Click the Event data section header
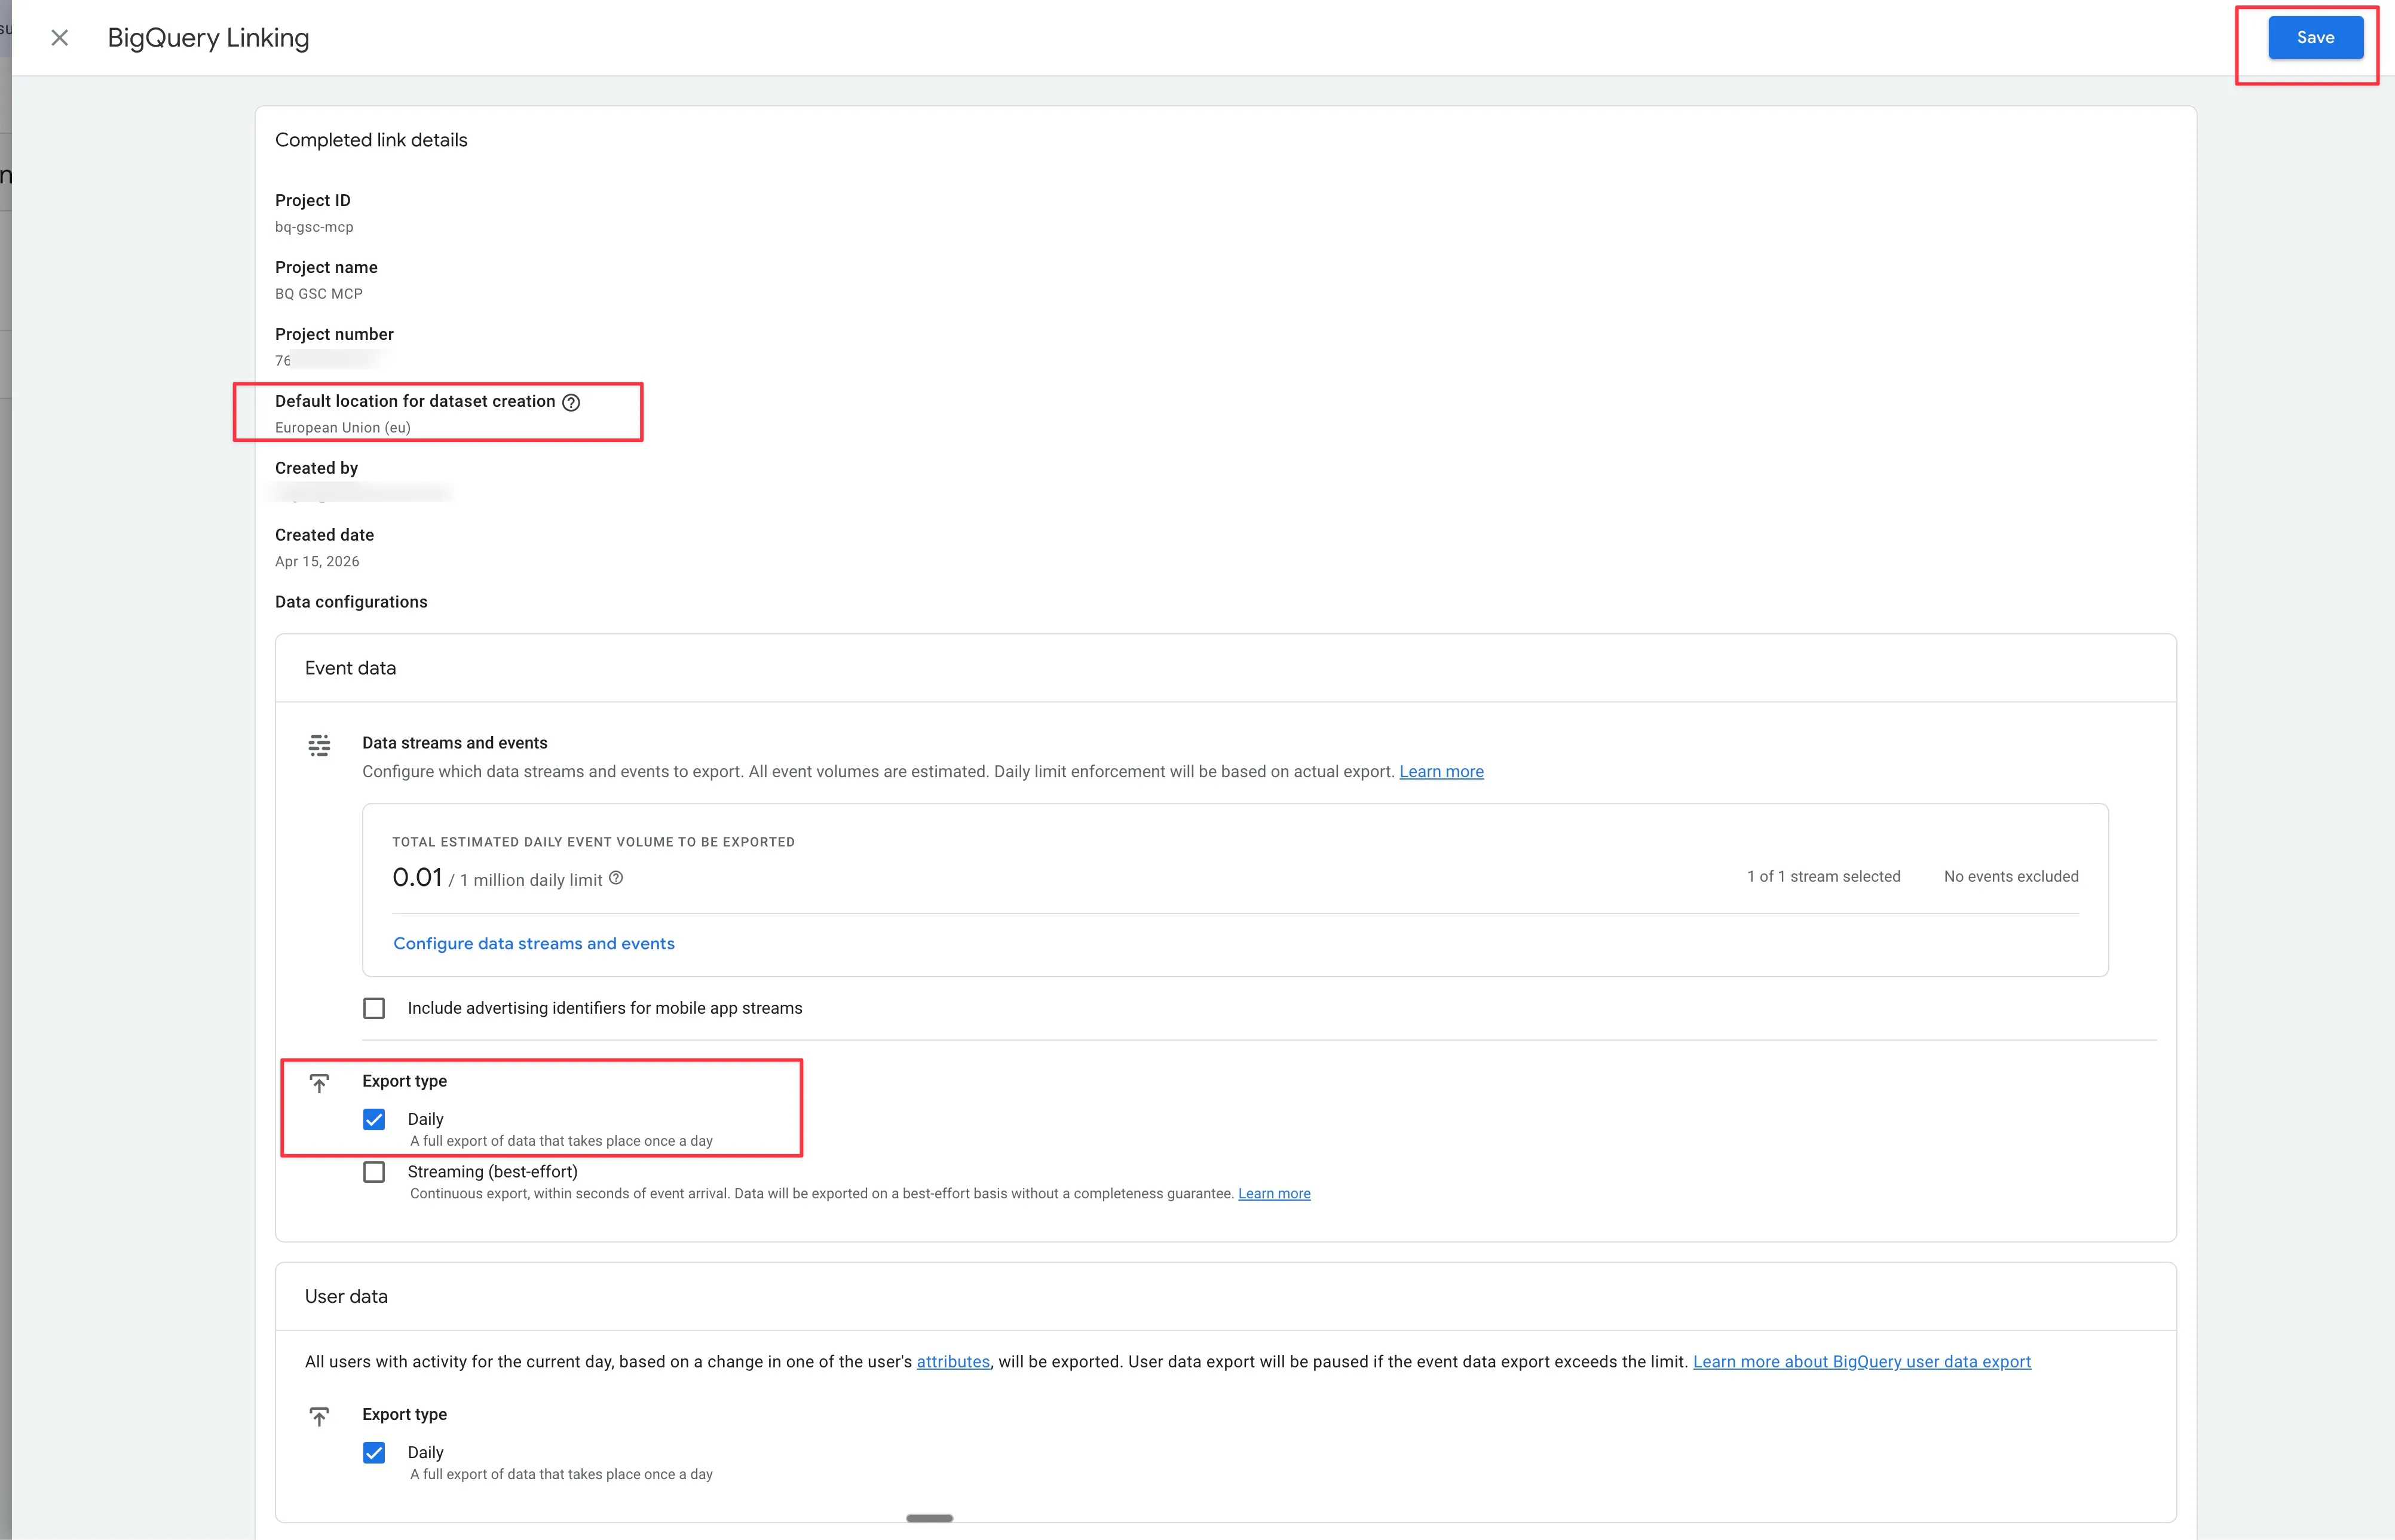The width and height of the screenshot is (2395, 1540). pos(350,668)
